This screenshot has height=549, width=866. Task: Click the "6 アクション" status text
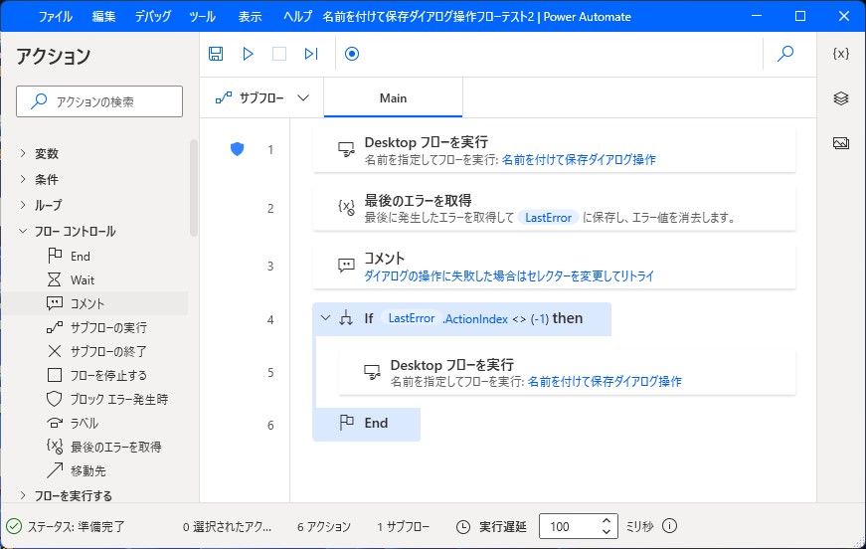point(324,527)
